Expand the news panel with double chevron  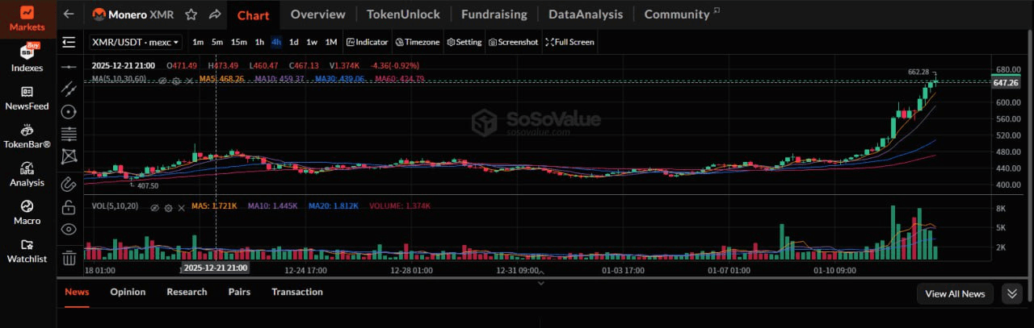point(1012,293)
